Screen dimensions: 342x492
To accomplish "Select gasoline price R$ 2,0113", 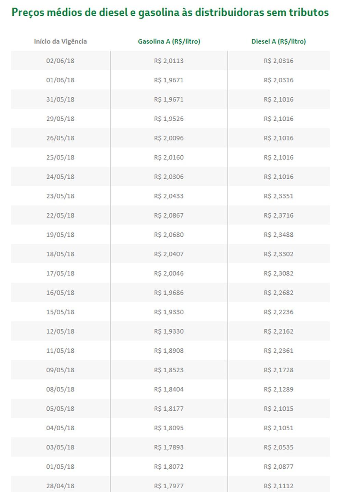I will 169,61.
